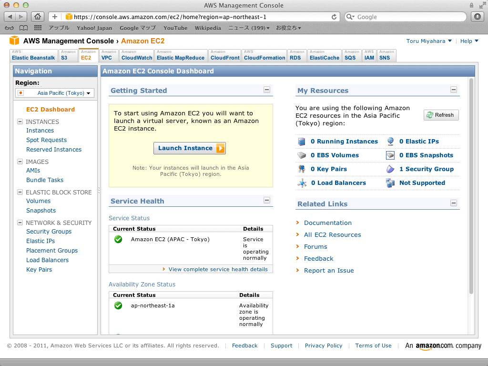
Task: Open the ニュース bookmarks folder
Action: [249, 28]
